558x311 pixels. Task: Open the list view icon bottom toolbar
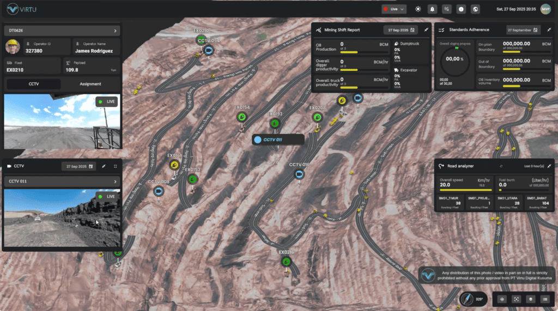[544, 298]
